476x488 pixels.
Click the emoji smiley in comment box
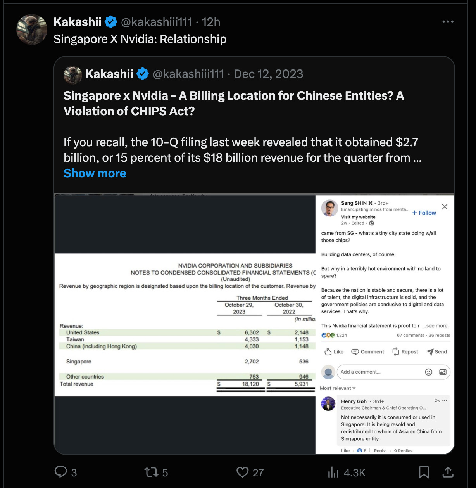point(429,372)
